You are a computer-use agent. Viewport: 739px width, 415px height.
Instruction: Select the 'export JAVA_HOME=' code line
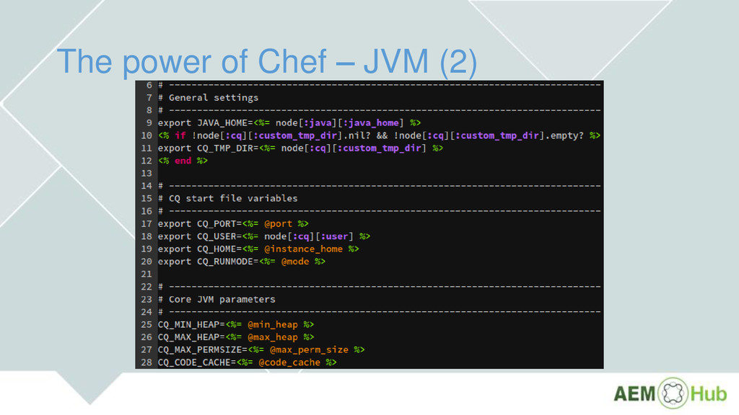(289, 123)
